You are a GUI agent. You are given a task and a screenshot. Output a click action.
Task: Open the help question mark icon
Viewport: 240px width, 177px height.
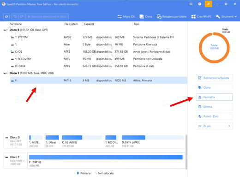(199, 4)
